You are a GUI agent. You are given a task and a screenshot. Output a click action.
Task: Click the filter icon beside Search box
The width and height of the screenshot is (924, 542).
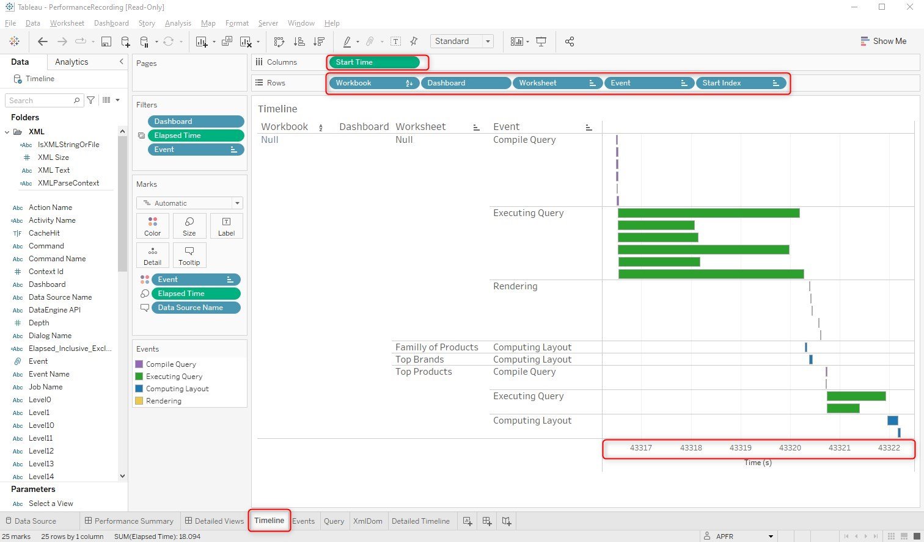[91, 100]
